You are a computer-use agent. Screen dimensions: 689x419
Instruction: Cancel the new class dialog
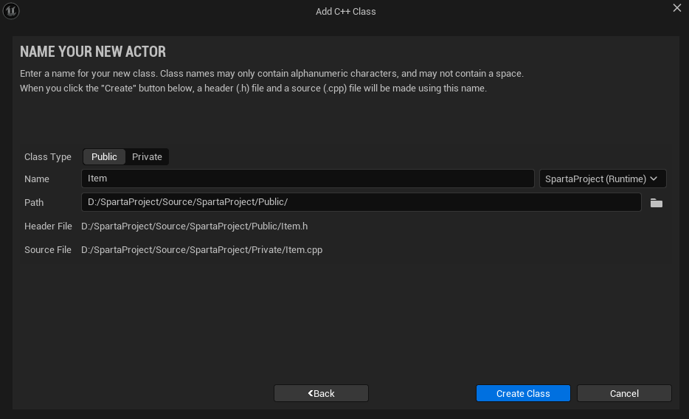coord(624,393)
